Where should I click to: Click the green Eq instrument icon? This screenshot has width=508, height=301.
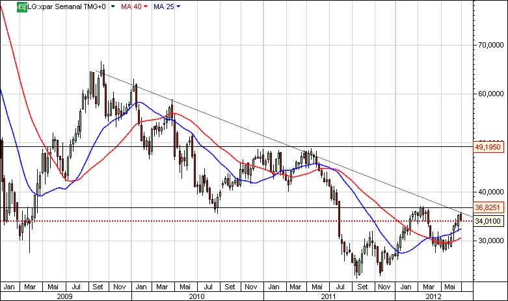click(22, 7)
